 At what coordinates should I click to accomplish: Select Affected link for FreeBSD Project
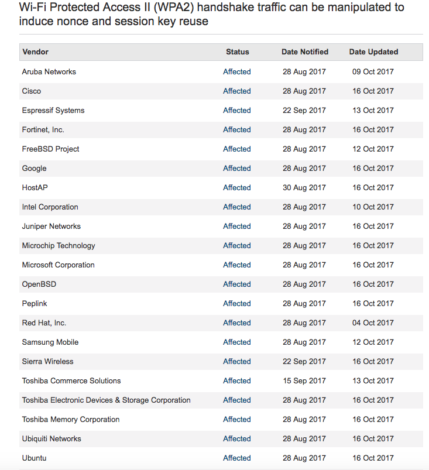tap(236, 149)
